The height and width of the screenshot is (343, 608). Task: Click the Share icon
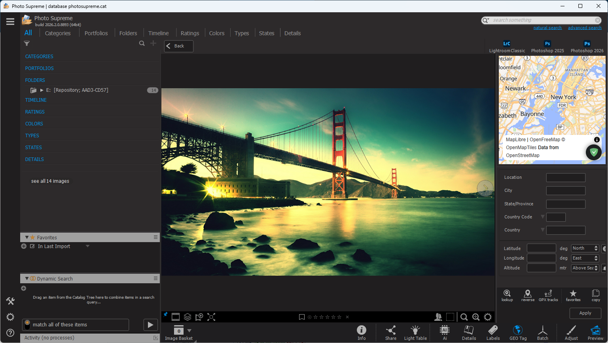pos(390,332)
